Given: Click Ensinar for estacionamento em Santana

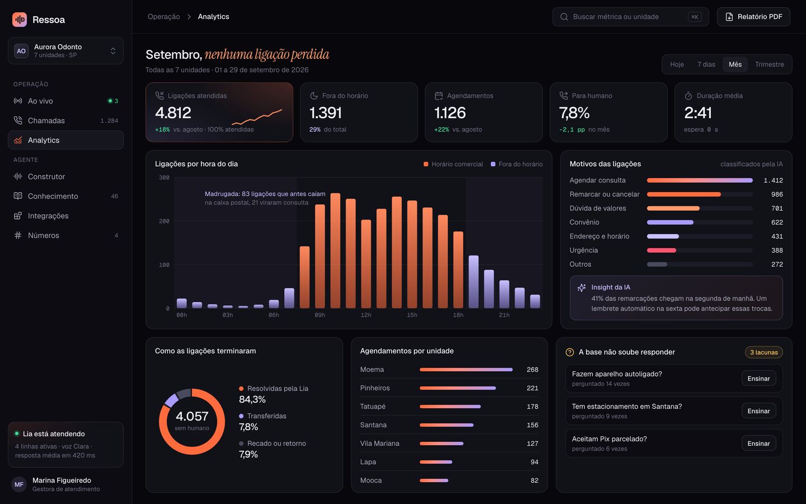Looking at the screenshot, I should click(x=758, y=411).
